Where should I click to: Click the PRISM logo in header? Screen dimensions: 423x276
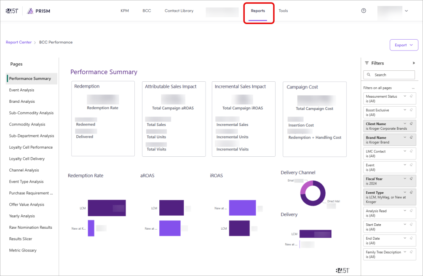pyautogui.click(x=38, y=11)
